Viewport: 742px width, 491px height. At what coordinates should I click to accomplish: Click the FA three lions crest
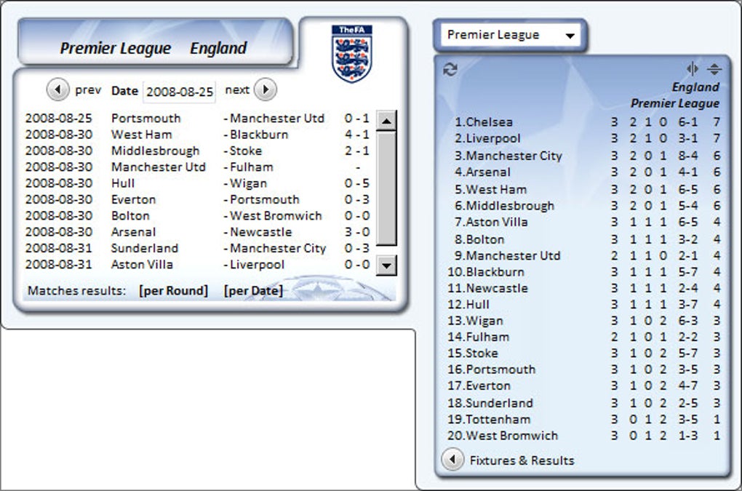click(351, 55)
